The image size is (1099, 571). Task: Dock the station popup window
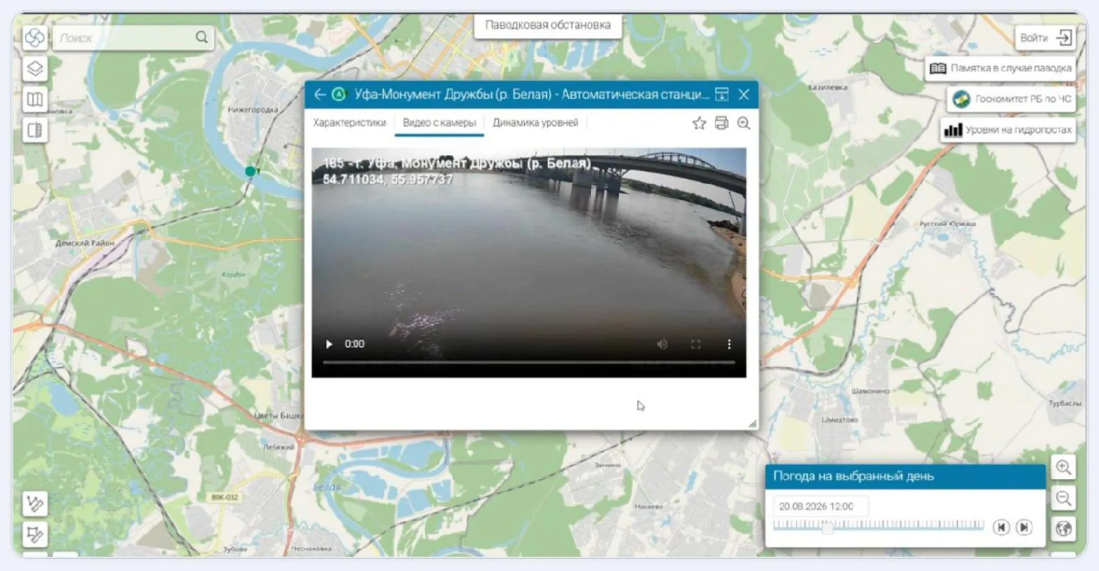click(x=721, y=94)
